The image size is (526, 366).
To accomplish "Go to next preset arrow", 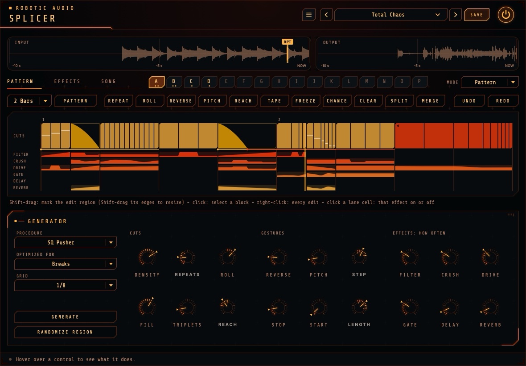I will click(x=455, y=15).
